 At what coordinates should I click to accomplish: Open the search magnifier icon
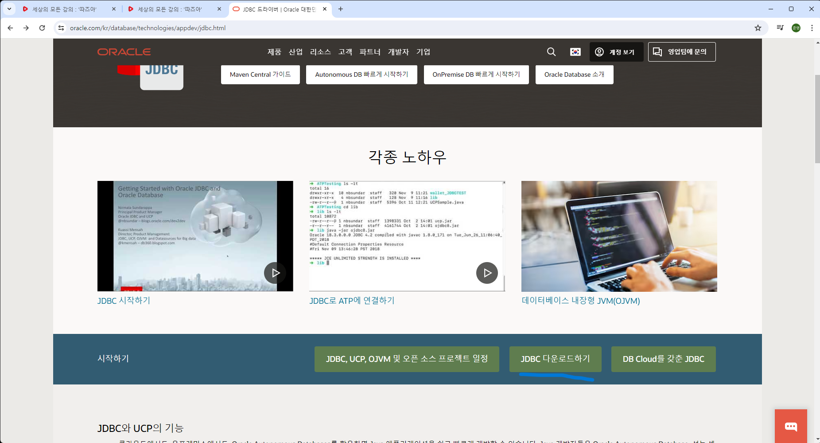coord(551,52)
